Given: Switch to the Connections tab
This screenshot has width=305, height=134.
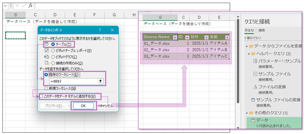Looking at the screenshot, I should tap(261, 30).
